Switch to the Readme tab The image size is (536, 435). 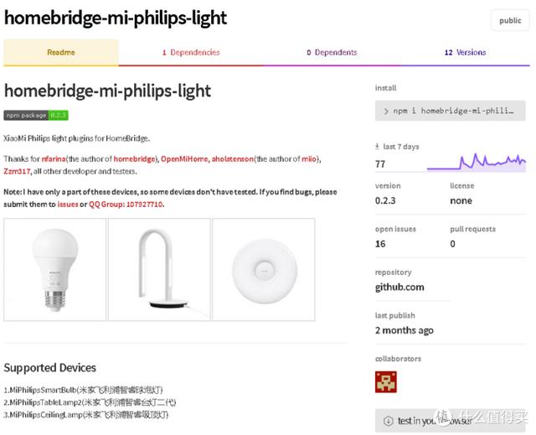(61, 52)
